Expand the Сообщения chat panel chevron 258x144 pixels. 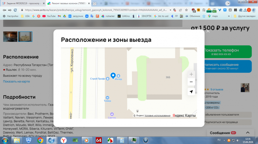[248, 133]
